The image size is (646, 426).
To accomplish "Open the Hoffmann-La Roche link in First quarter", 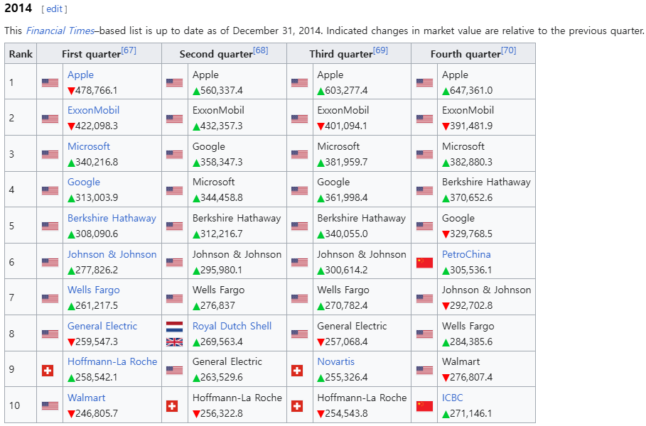I will click(112, 362).
